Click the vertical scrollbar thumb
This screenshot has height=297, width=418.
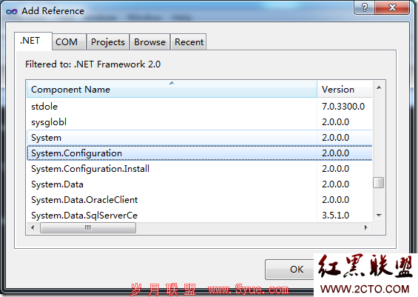pos(379,183)
